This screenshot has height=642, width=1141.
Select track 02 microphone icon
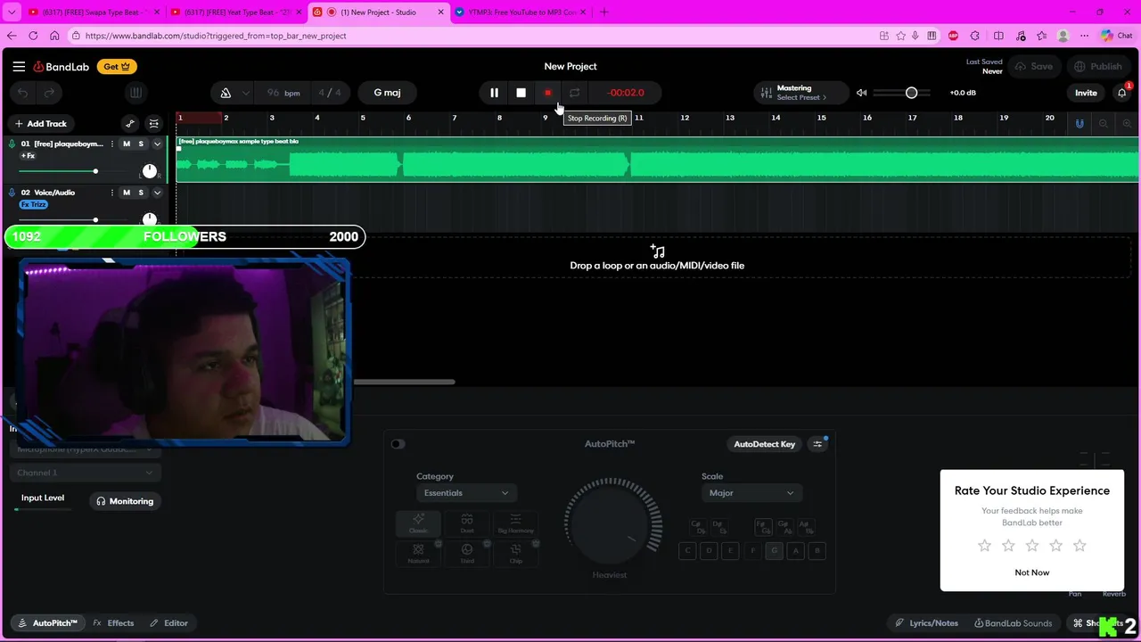pos(12,193)
